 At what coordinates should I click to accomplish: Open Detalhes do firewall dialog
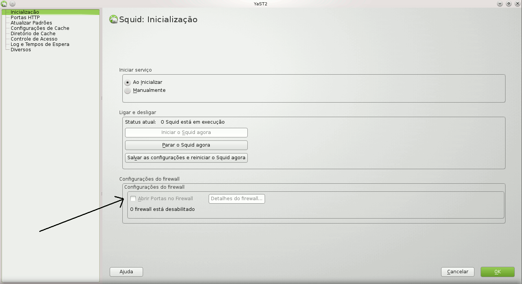pos(237,199)
